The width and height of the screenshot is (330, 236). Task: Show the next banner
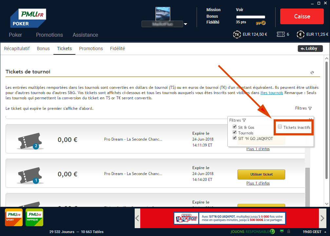click(x=322, y=218)
